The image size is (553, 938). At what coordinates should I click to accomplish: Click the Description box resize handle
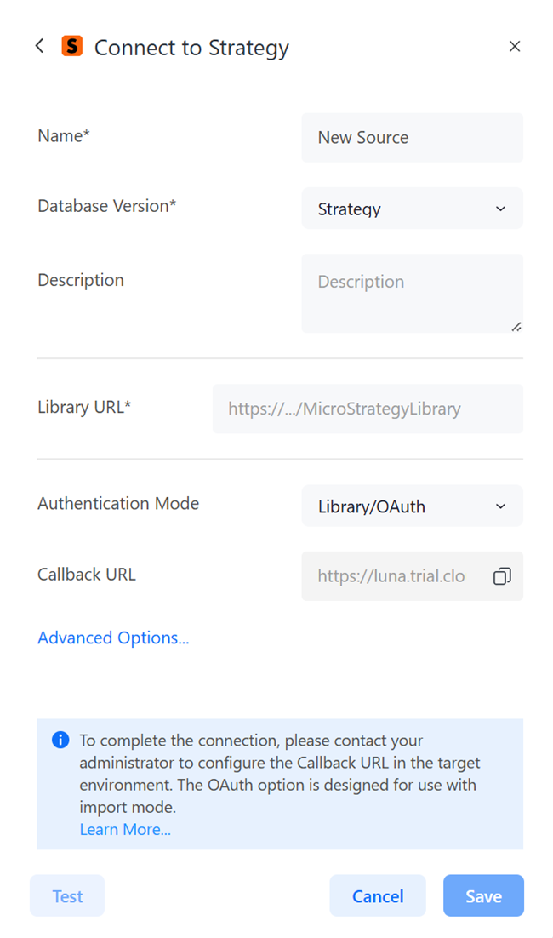point(516,326)
